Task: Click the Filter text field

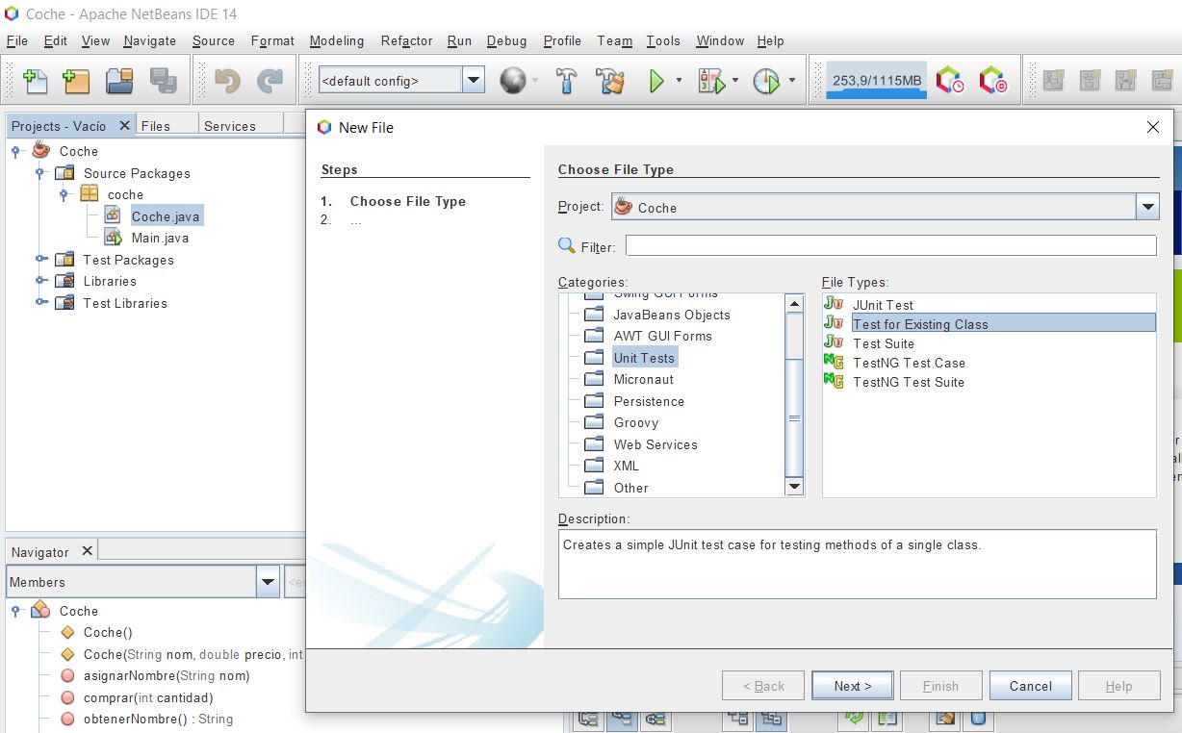Action: click(890, 246)
